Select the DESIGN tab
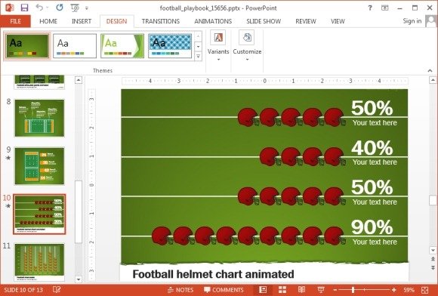The height and width of the screenshot is (296, 438). [116, 21]
